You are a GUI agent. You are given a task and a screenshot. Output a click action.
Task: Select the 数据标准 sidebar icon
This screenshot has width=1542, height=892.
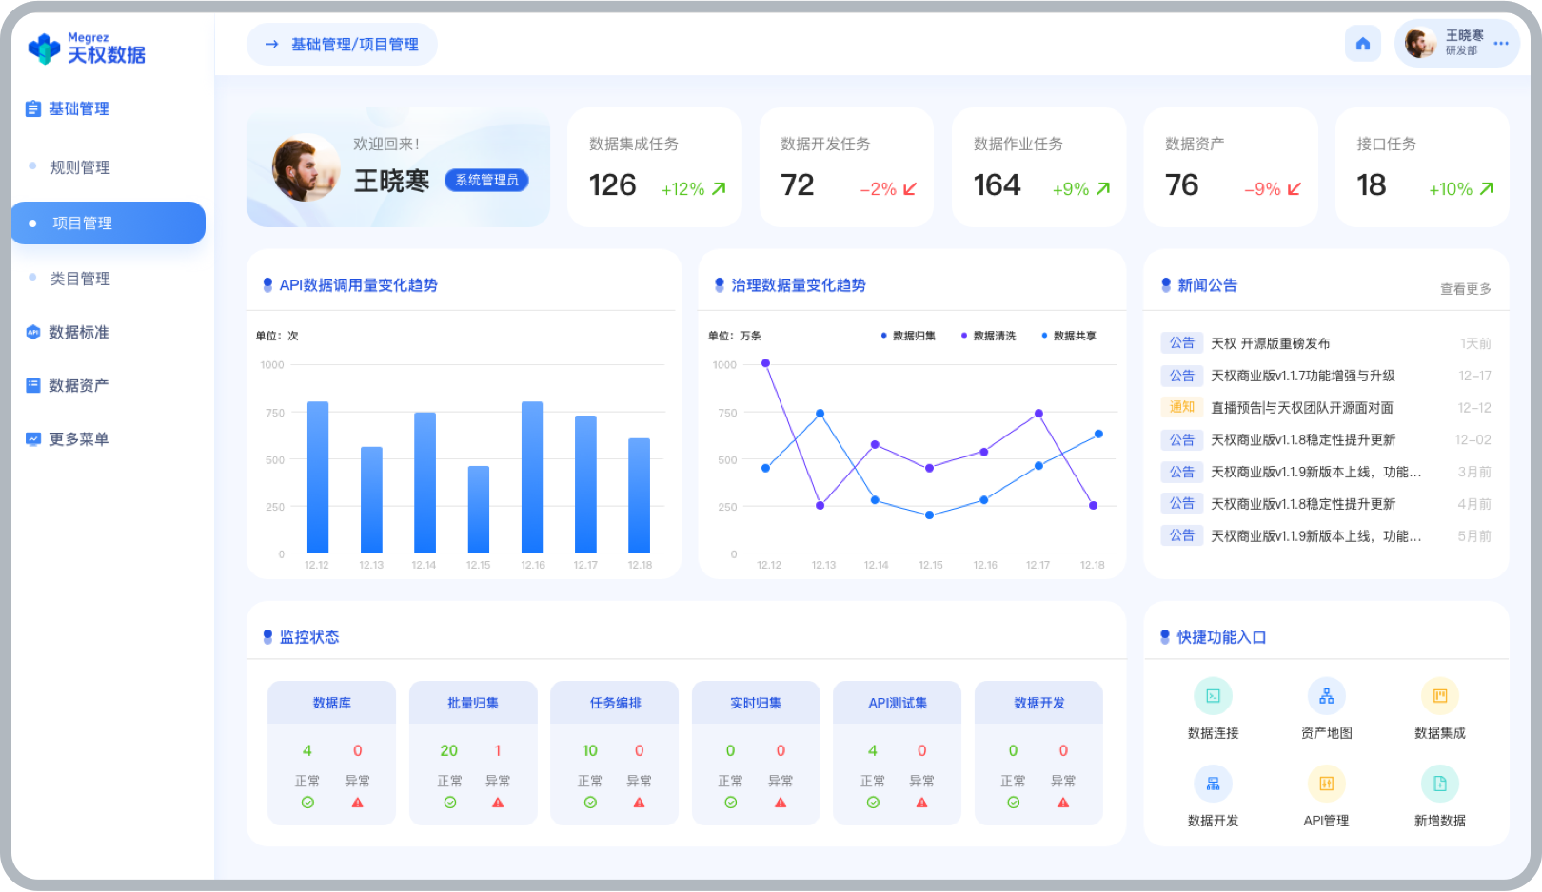[x=31, y=331]
